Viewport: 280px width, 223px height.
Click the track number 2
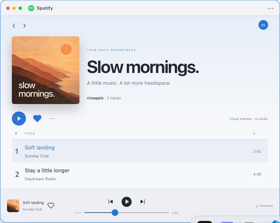pos(17,174)
